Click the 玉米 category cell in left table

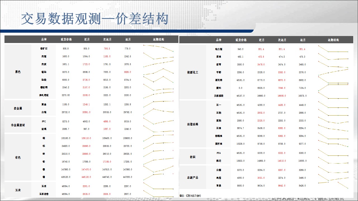click(x=18, y=190)
